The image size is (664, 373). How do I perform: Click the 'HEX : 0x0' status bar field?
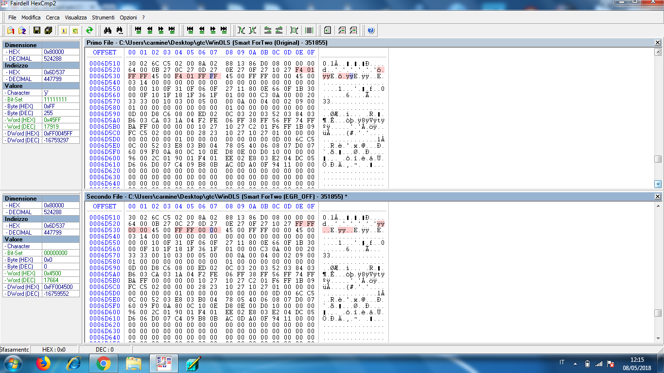point(54,350)
